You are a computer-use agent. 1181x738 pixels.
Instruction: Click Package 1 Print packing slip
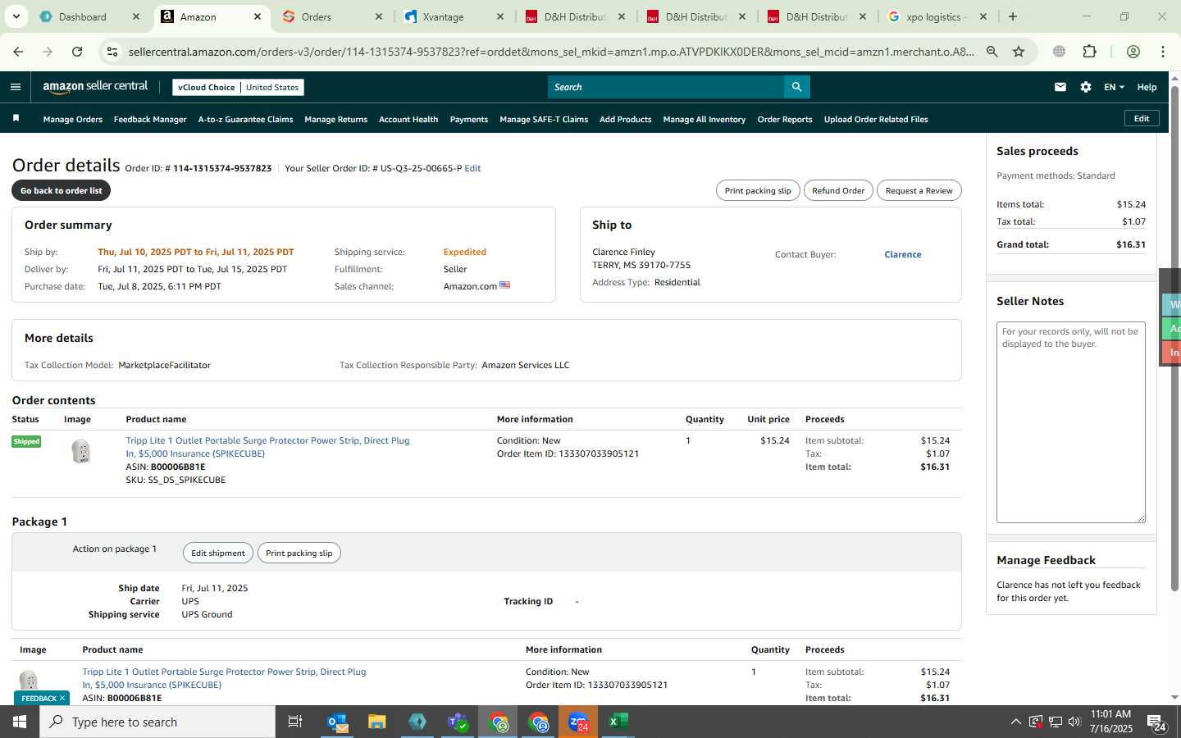click(299, 553)
